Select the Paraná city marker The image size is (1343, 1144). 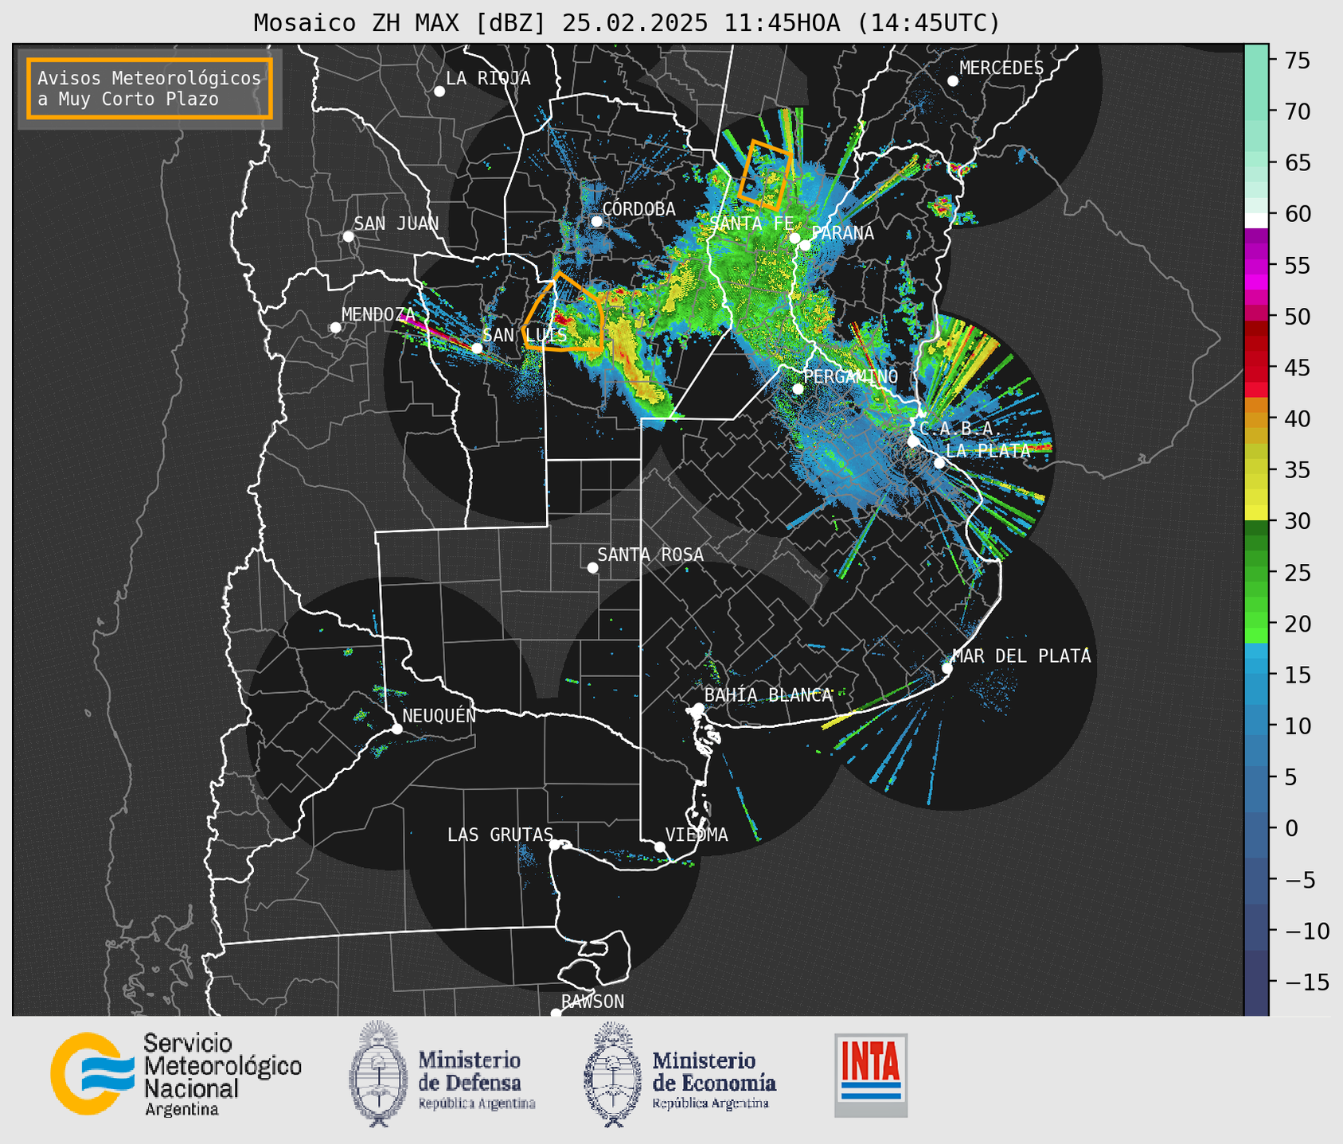tap(806, 245)
